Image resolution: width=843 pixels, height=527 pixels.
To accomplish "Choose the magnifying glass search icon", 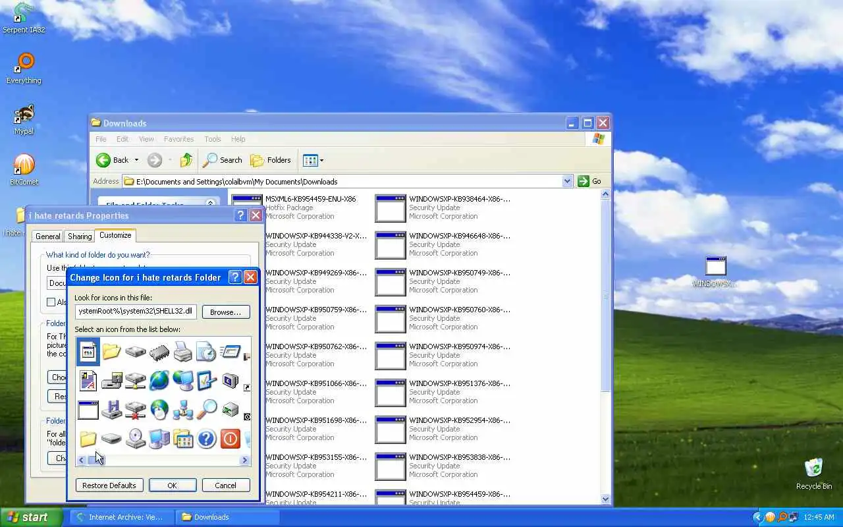I will (x=206, y=410).
